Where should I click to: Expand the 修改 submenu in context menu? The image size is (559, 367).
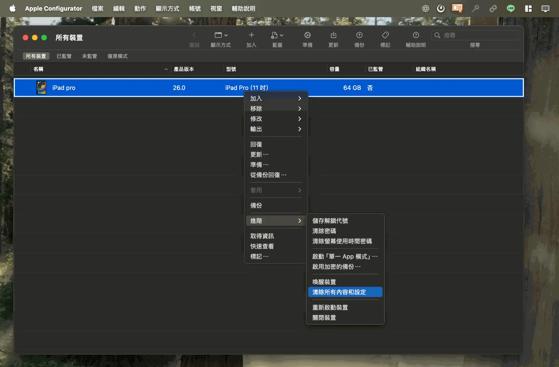tap(275, 119)
